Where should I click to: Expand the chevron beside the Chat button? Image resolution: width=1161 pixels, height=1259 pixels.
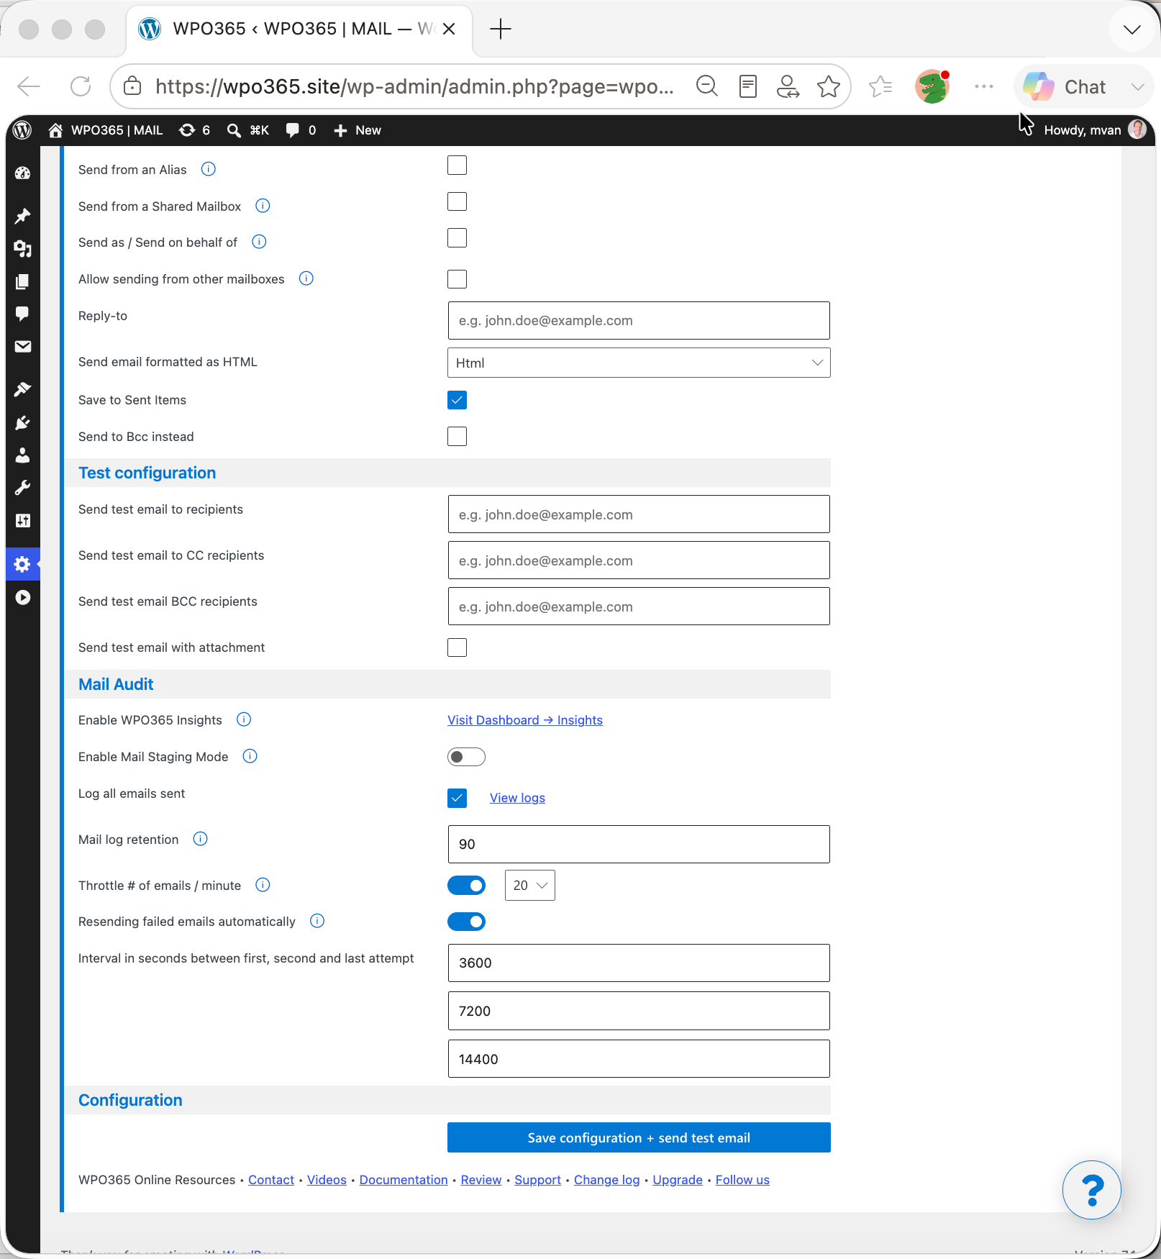tap(1137, 87)
